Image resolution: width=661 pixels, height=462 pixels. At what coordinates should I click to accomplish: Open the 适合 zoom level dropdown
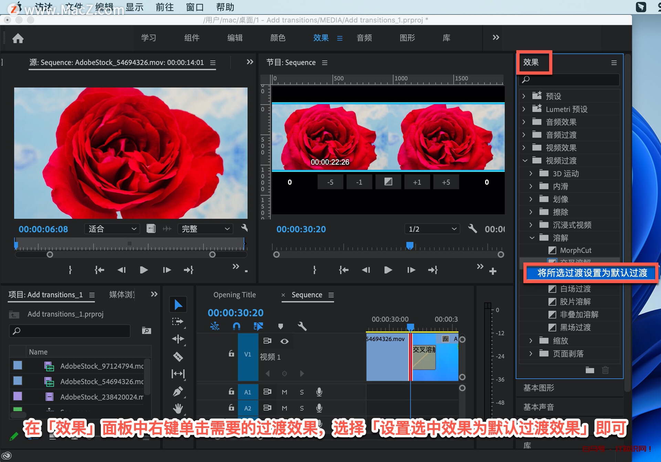click(112, 229)
